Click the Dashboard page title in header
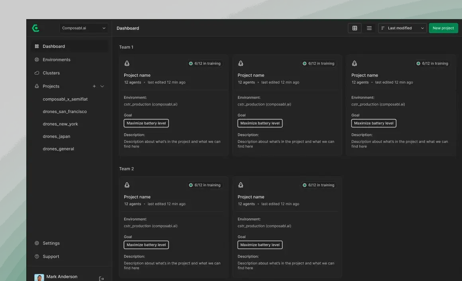 coord(128,28)
